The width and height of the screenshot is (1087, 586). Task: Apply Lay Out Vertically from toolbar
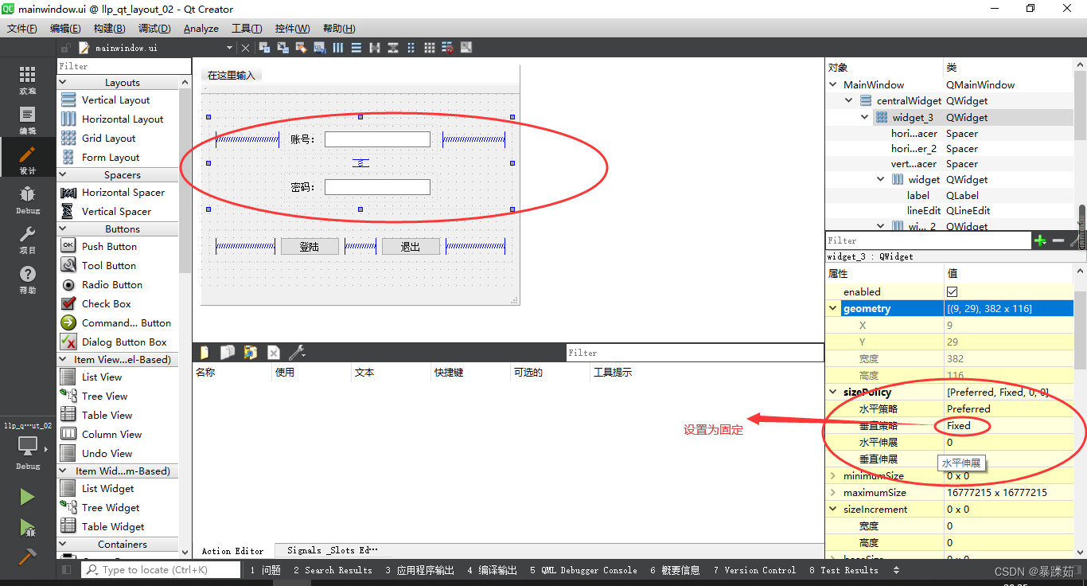coord(356,48)
